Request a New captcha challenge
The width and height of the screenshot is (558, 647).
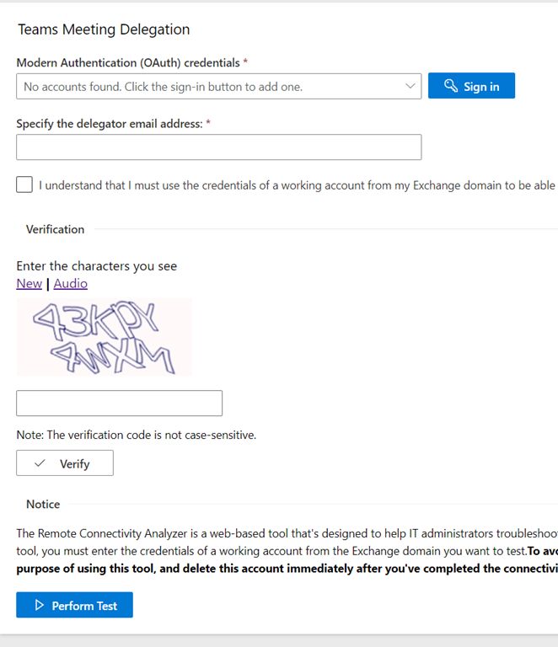(x=29, y=284)
